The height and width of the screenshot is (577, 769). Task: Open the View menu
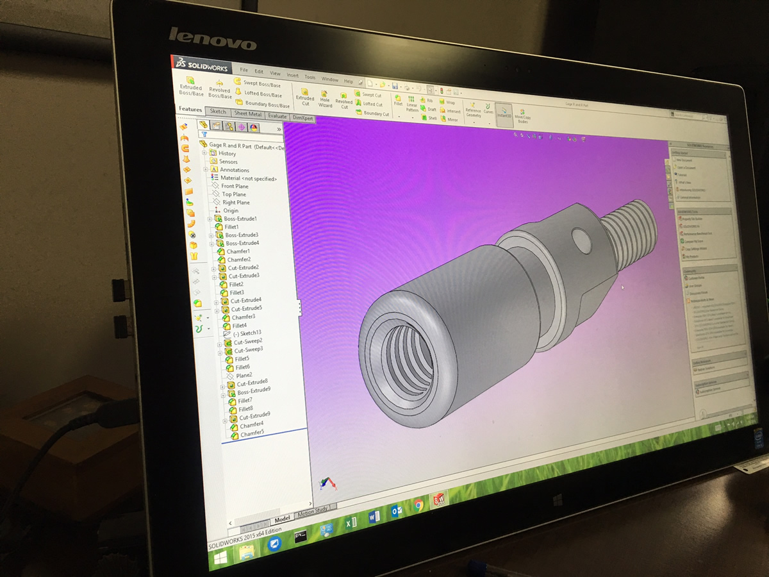pos(275,73)
